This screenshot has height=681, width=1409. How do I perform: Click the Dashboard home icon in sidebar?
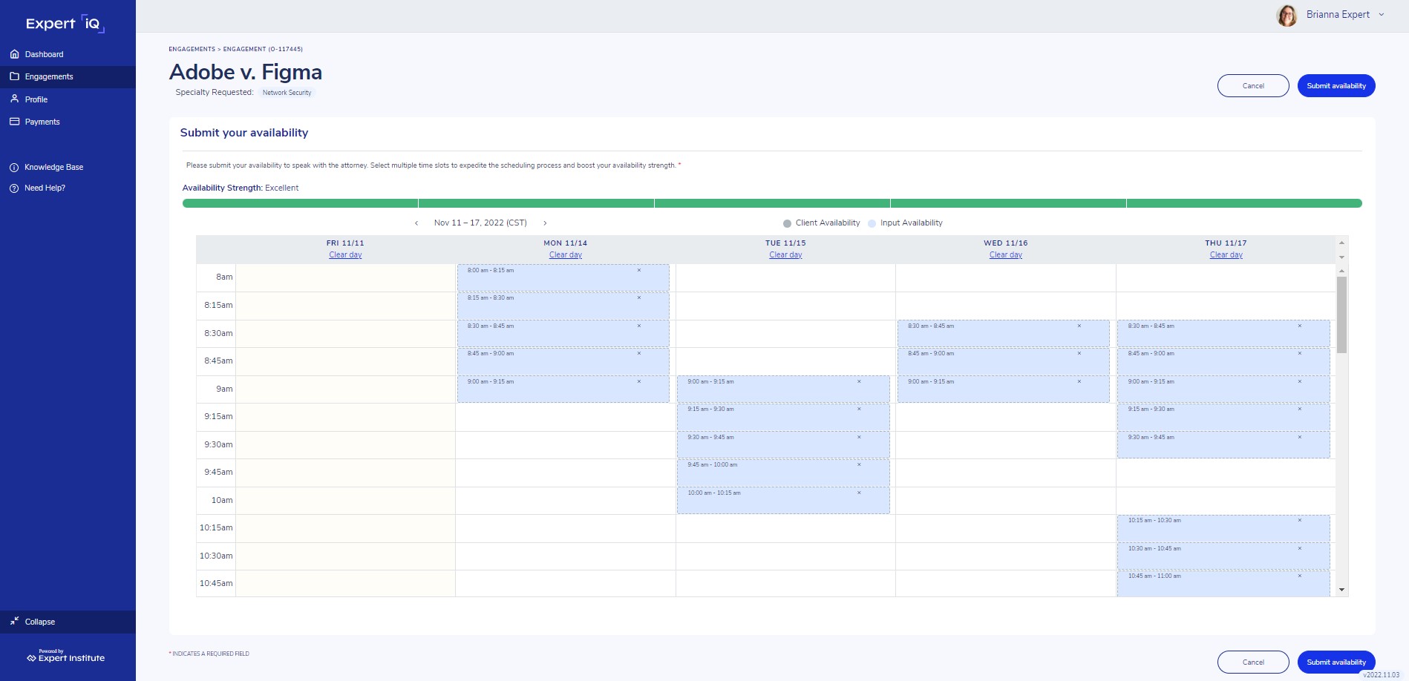[x=14, y=54]
